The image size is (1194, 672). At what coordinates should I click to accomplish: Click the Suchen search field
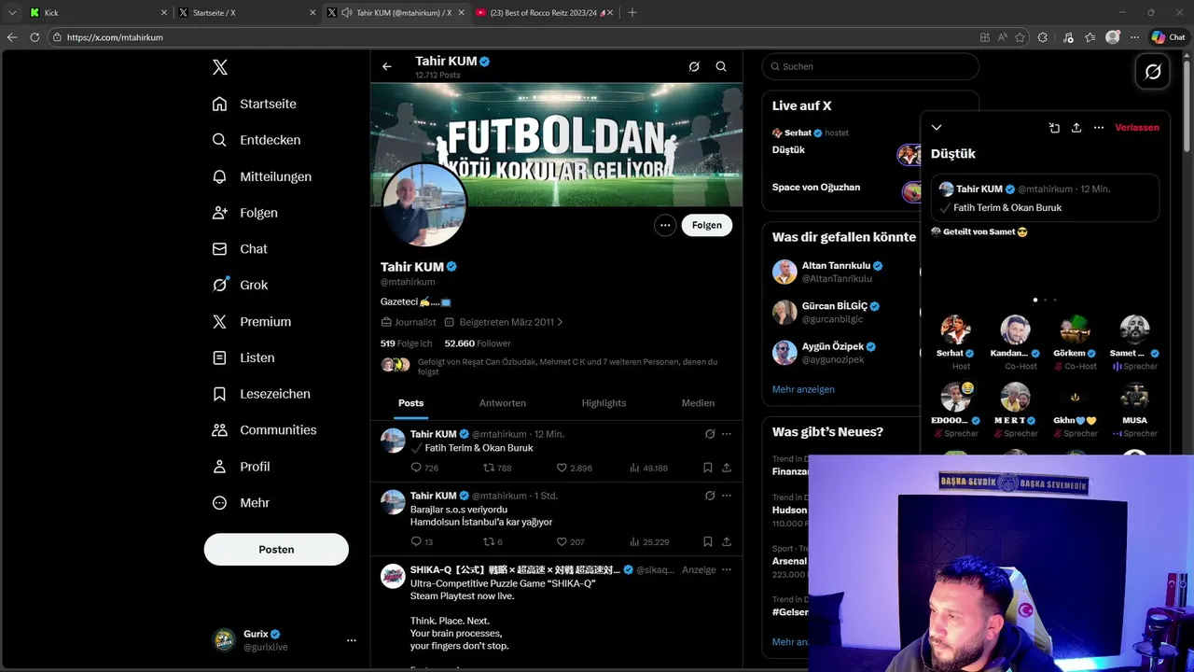[870, 66]
